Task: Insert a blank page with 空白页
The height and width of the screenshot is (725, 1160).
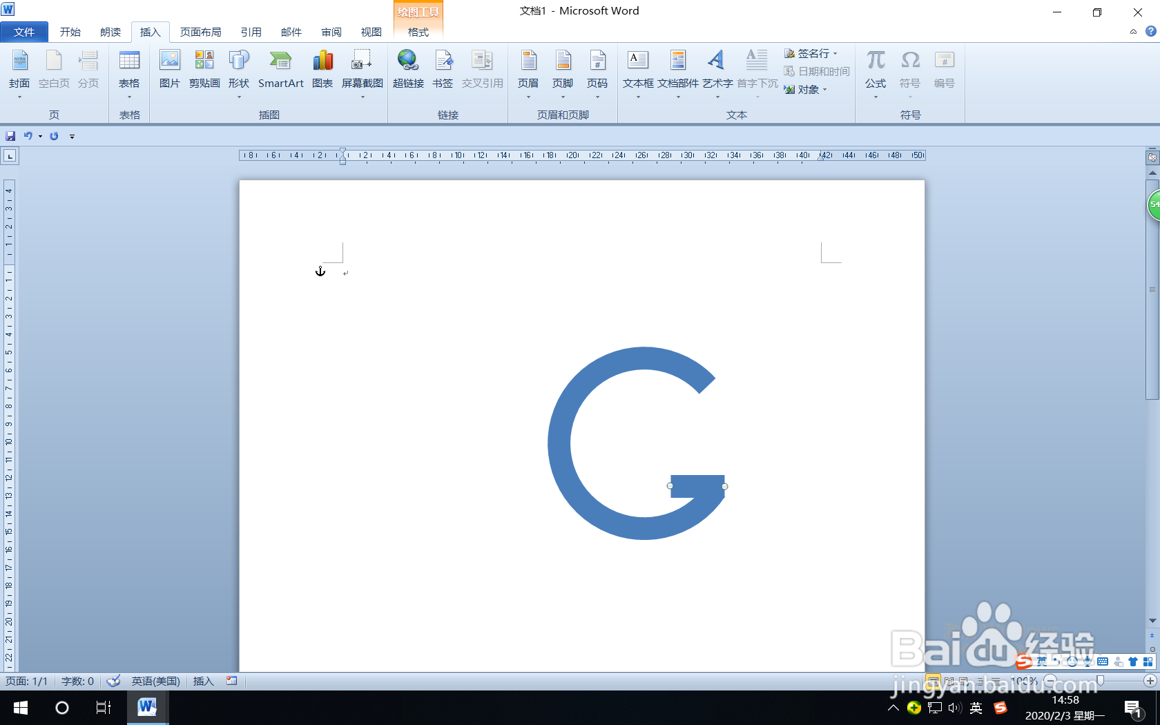Action: (54, 69)
